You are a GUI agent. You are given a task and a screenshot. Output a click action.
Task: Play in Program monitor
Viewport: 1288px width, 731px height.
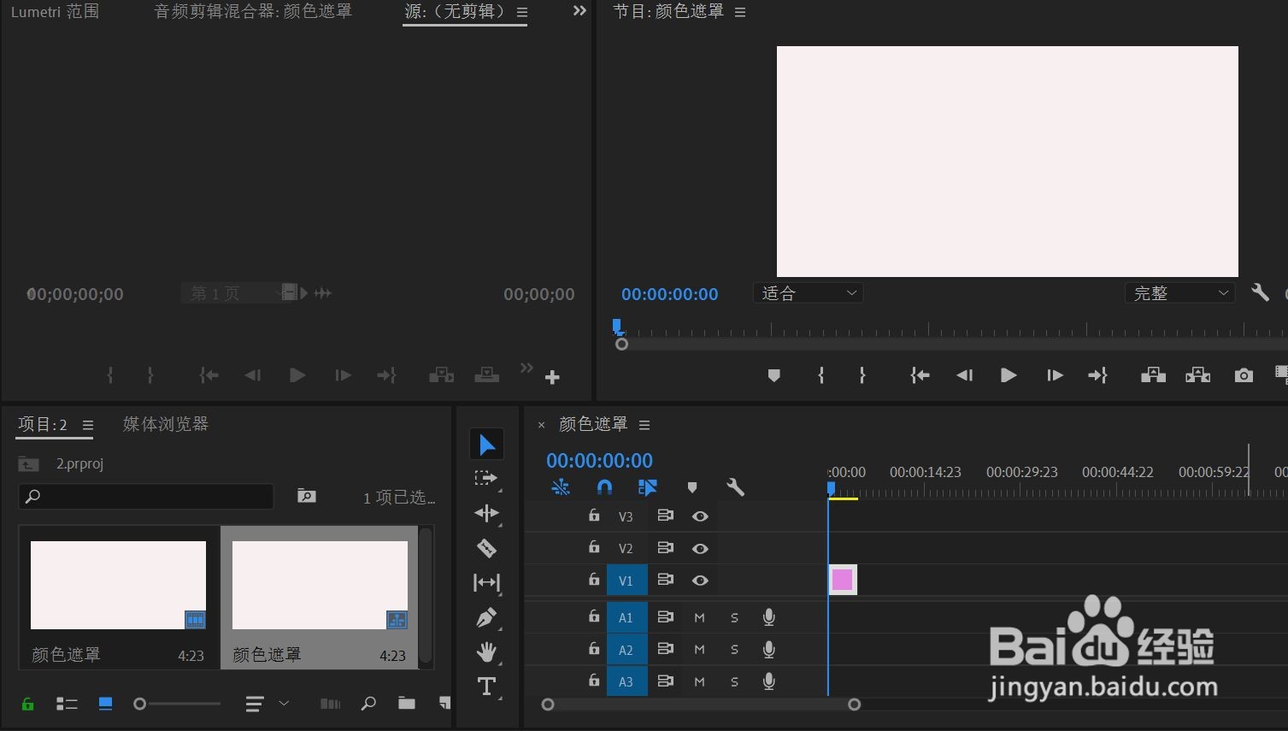tap(1009, 375)
